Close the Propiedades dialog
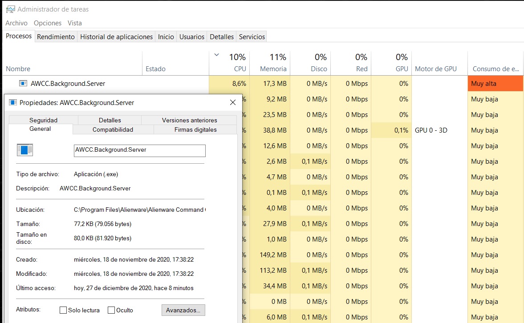524x323 pixels. [233, 102]
